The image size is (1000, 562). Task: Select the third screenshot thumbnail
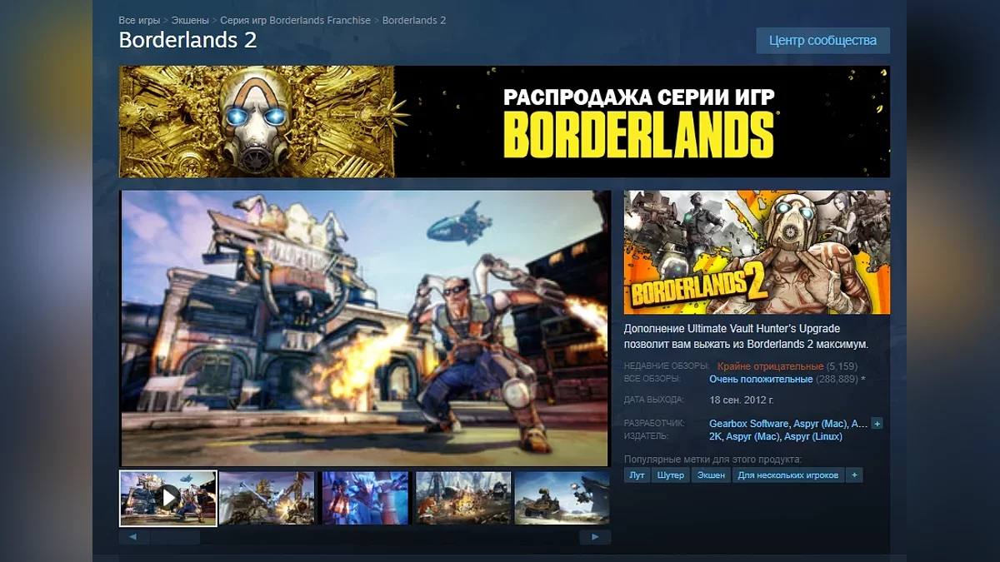[365, 498]
